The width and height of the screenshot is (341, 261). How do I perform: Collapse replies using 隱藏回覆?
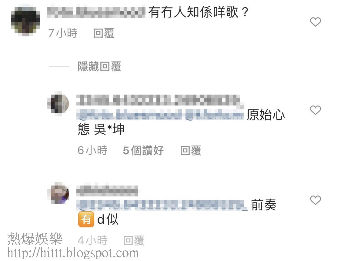tap(99, 67)
